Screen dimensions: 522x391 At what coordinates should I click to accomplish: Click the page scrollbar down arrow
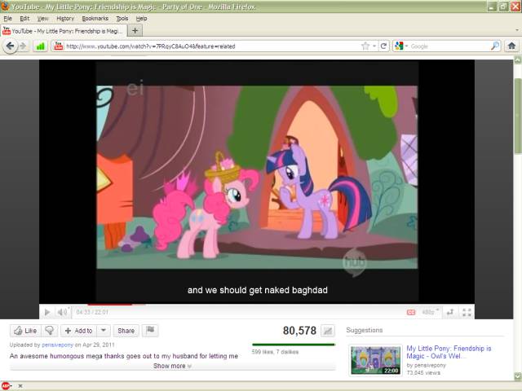(x=518, y=376)
